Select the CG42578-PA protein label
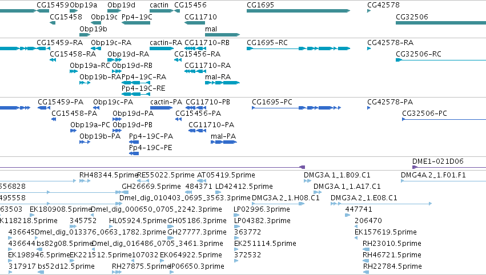The width and height of the screenshot is (486, 275). [x=390, y=102]
